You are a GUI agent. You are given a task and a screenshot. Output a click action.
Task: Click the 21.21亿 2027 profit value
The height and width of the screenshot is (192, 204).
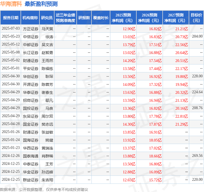(182, 29)
